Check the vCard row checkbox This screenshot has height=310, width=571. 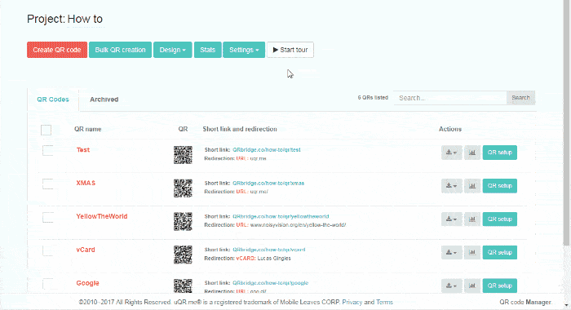pos(47,250)
